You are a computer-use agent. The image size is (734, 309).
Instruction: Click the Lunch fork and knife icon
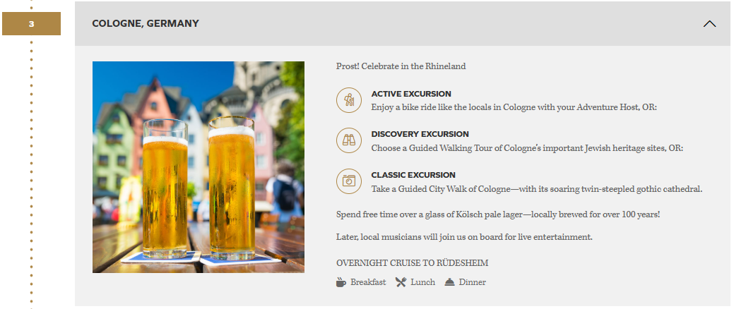click(401, 282)
